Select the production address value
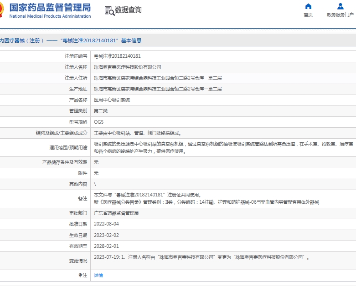Viewport: 356px width, 286px height. [x=158, y=89]
